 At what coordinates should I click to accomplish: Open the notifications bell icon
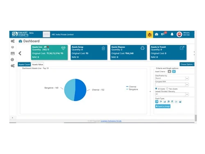point(172,34)
